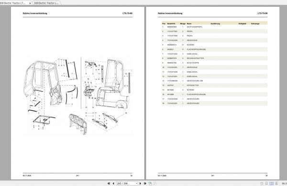Click the 'Kabine Innenverkleidung' heading on left page

(x=35, y=13)
